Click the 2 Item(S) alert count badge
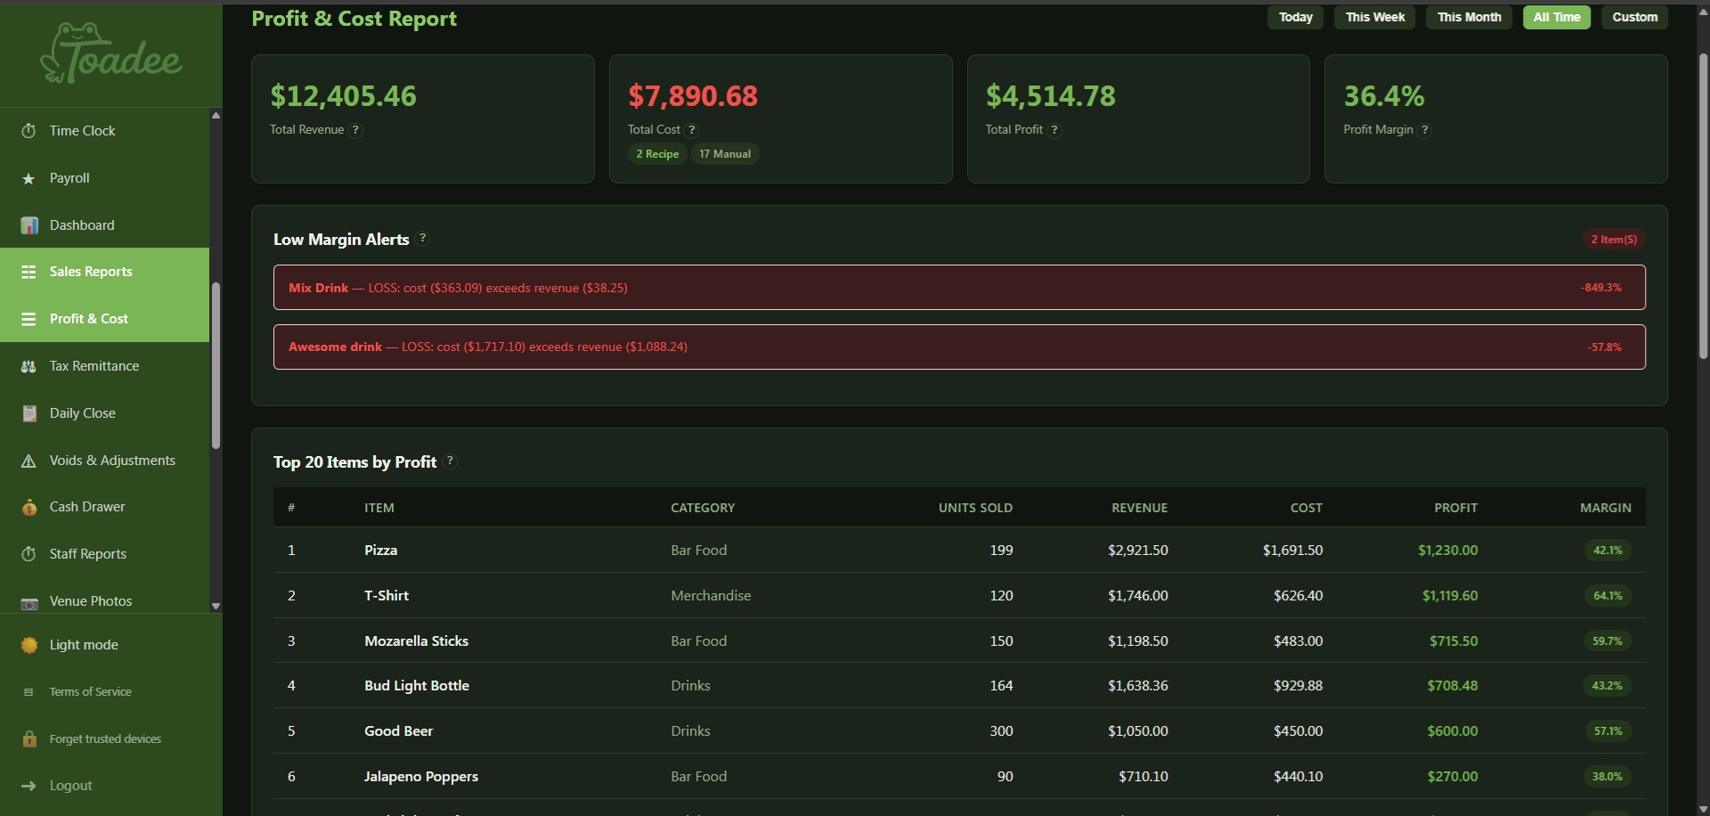1710x816 pixels. pyautogui.click(x=1614, y=239)
